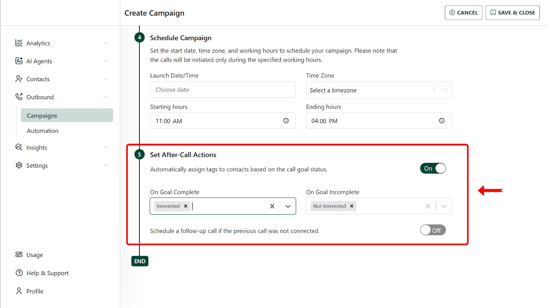
Task: Turn off automatic tag assignment toggle
Action: (433, 168)
